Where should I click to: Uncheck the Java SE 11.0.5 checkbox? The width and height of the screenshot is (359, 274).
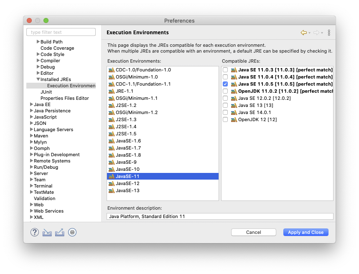(x=225, y=84)
